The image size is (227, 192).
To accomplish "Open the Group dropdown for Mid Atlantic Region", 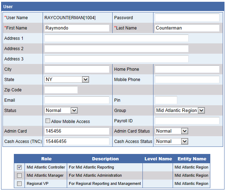I will tap(180, 111).
